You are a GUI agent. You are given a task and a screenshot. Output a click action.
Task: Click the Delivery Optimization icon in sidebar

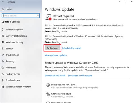[x=3, y=36]
